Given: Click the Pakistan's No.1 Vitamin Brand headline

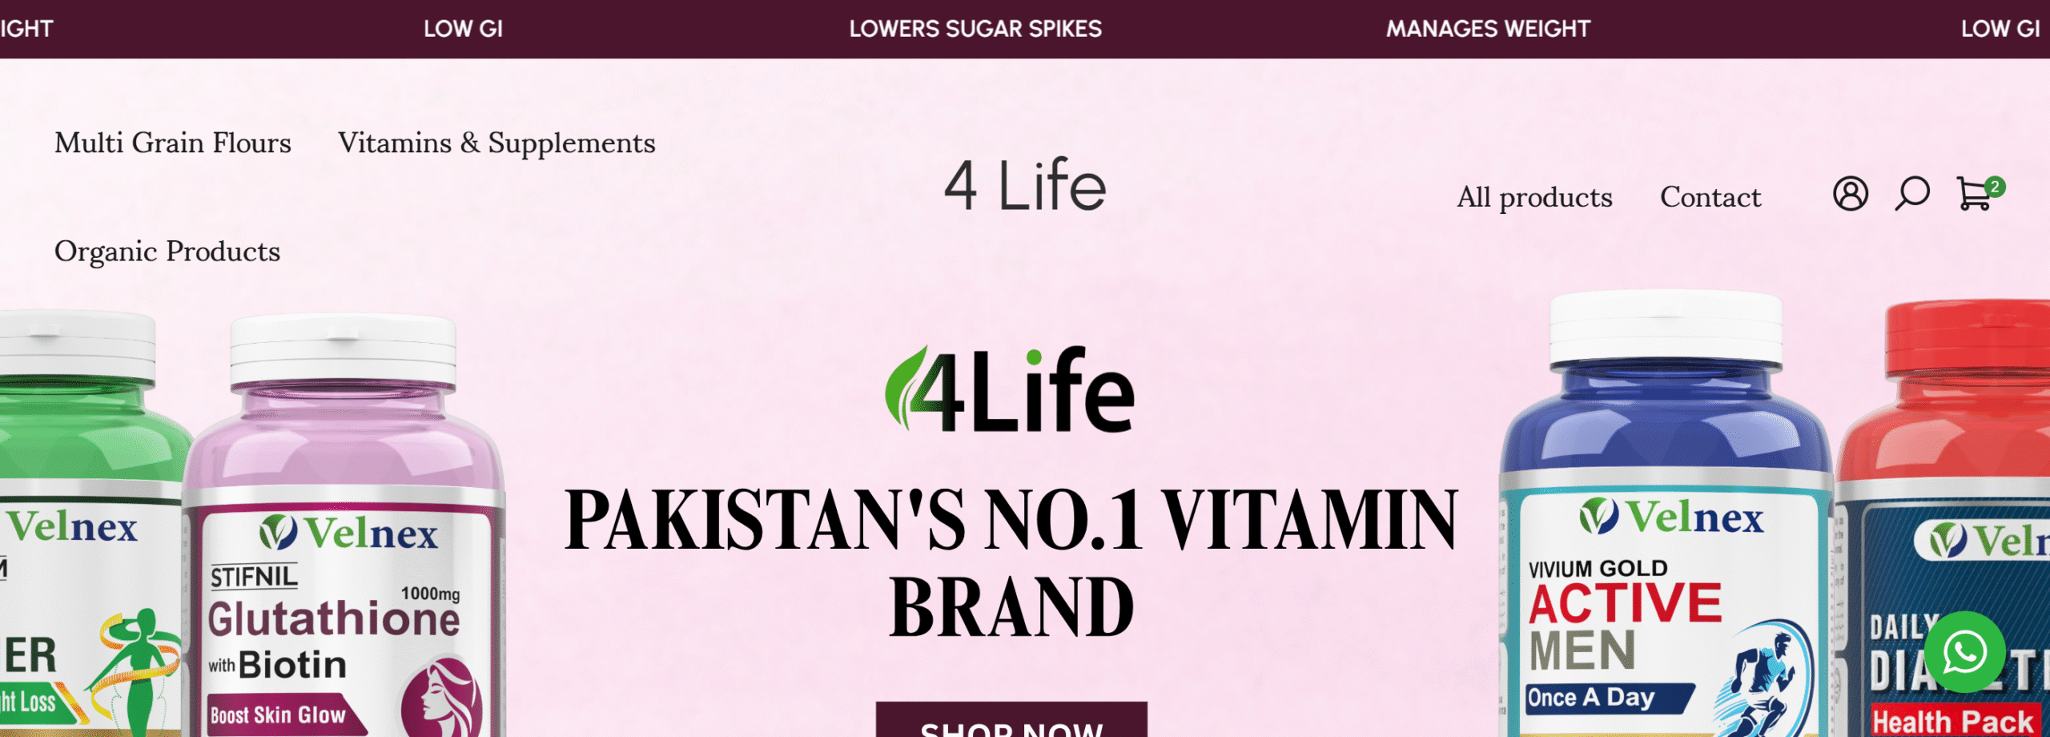Looking at the screenshot, I should (1011, 562).
